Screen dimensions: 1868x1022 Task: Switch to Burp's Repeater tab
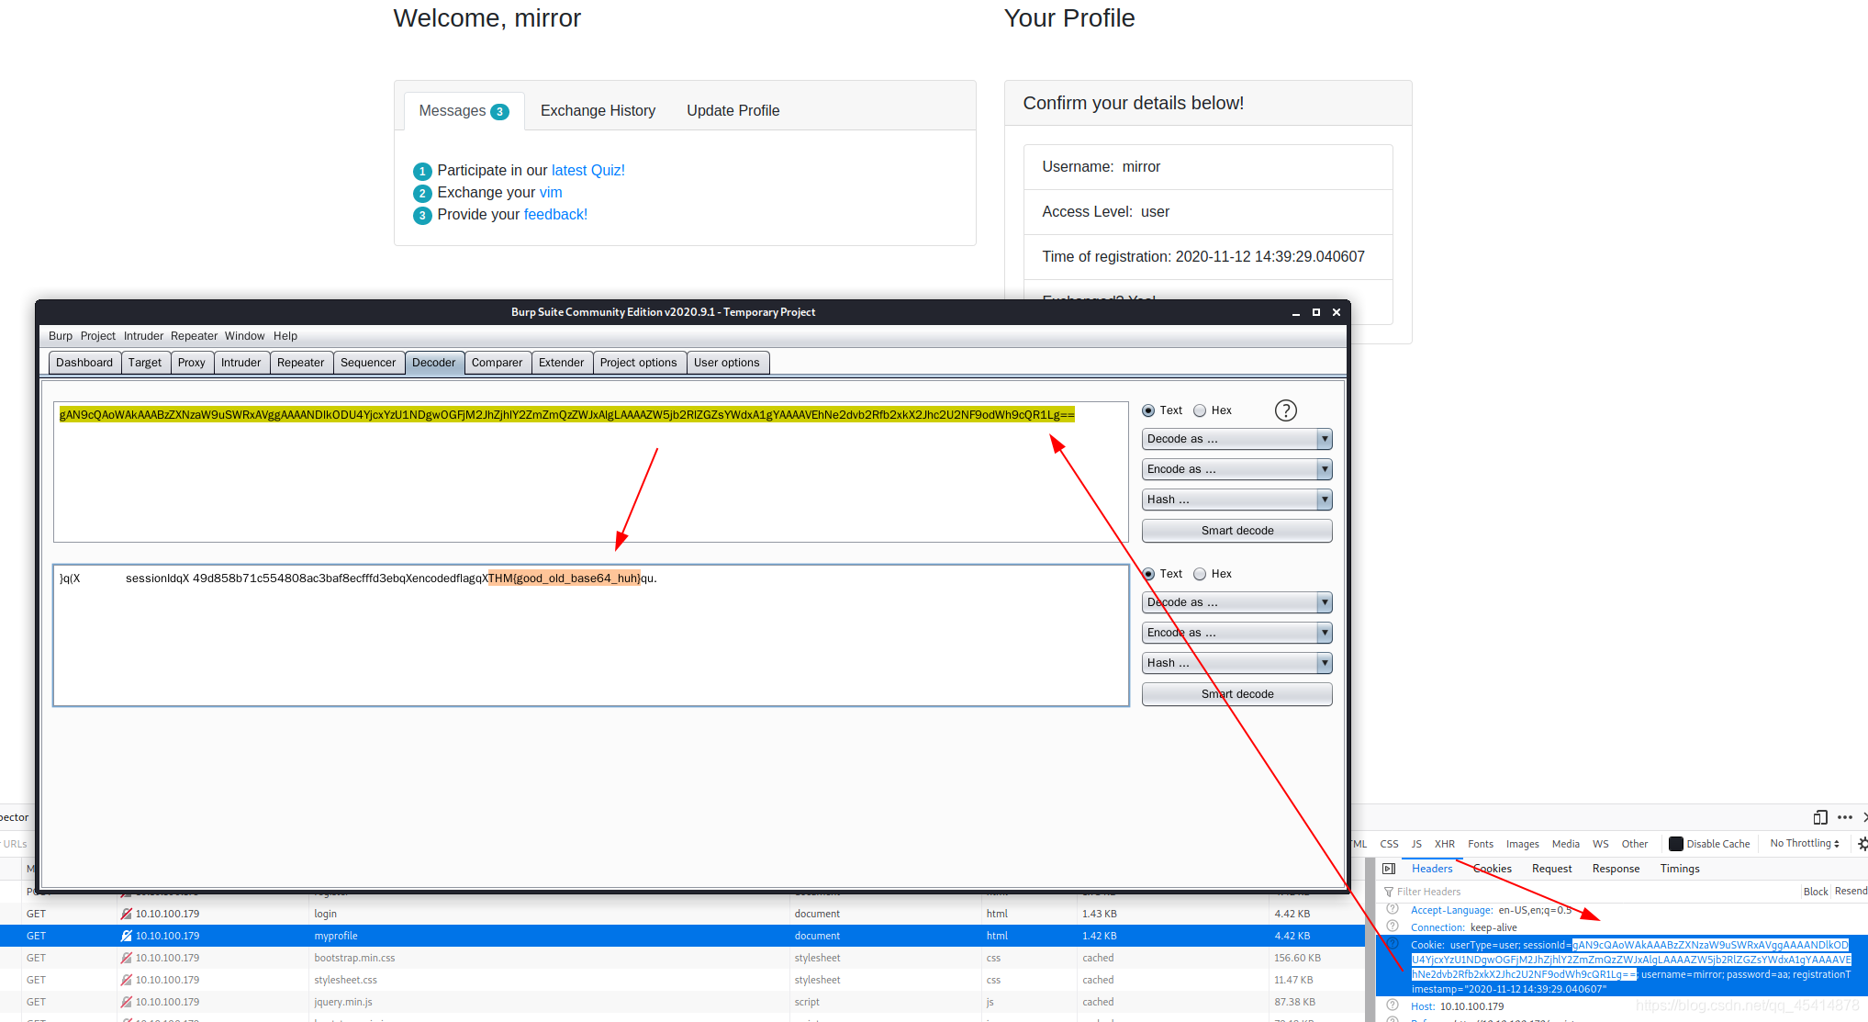[x=300, y=363]
